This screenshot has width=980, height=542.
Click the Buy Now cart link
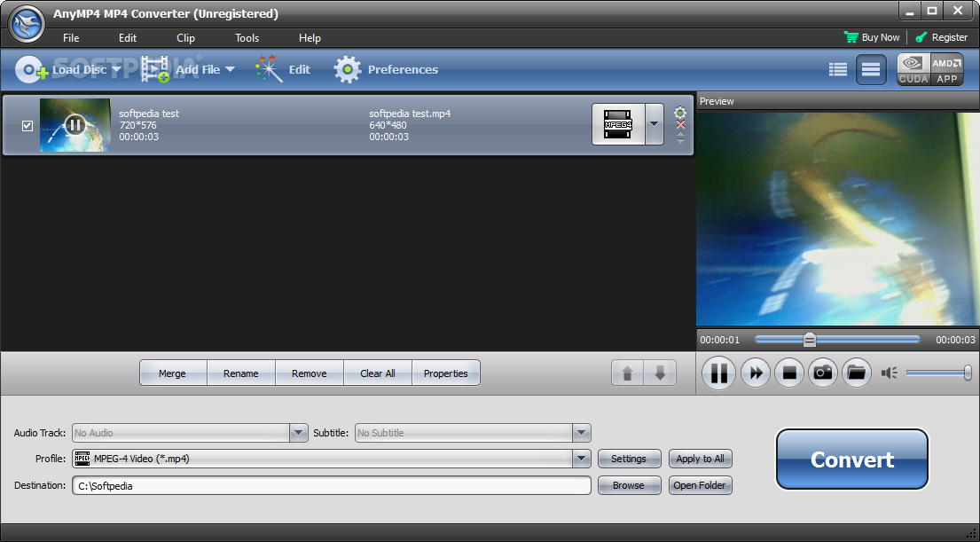(x=871, y=37)
